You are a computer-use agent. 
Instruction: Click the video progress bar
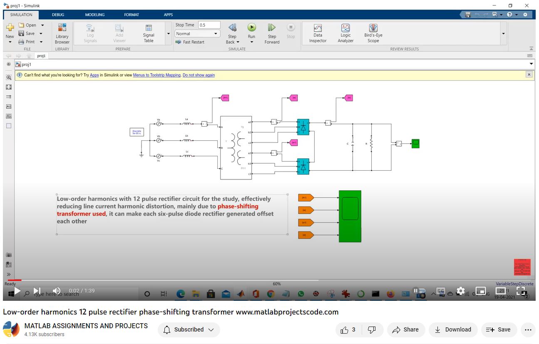click(x=269, y=280)
